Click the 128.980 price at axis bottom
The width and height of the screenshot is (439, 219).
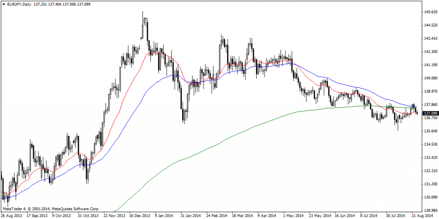click(430, 210)
